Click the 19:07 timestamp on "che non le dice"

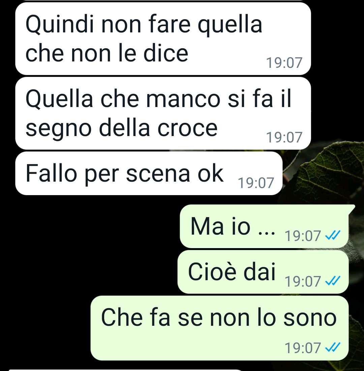(x=284, y=63)
